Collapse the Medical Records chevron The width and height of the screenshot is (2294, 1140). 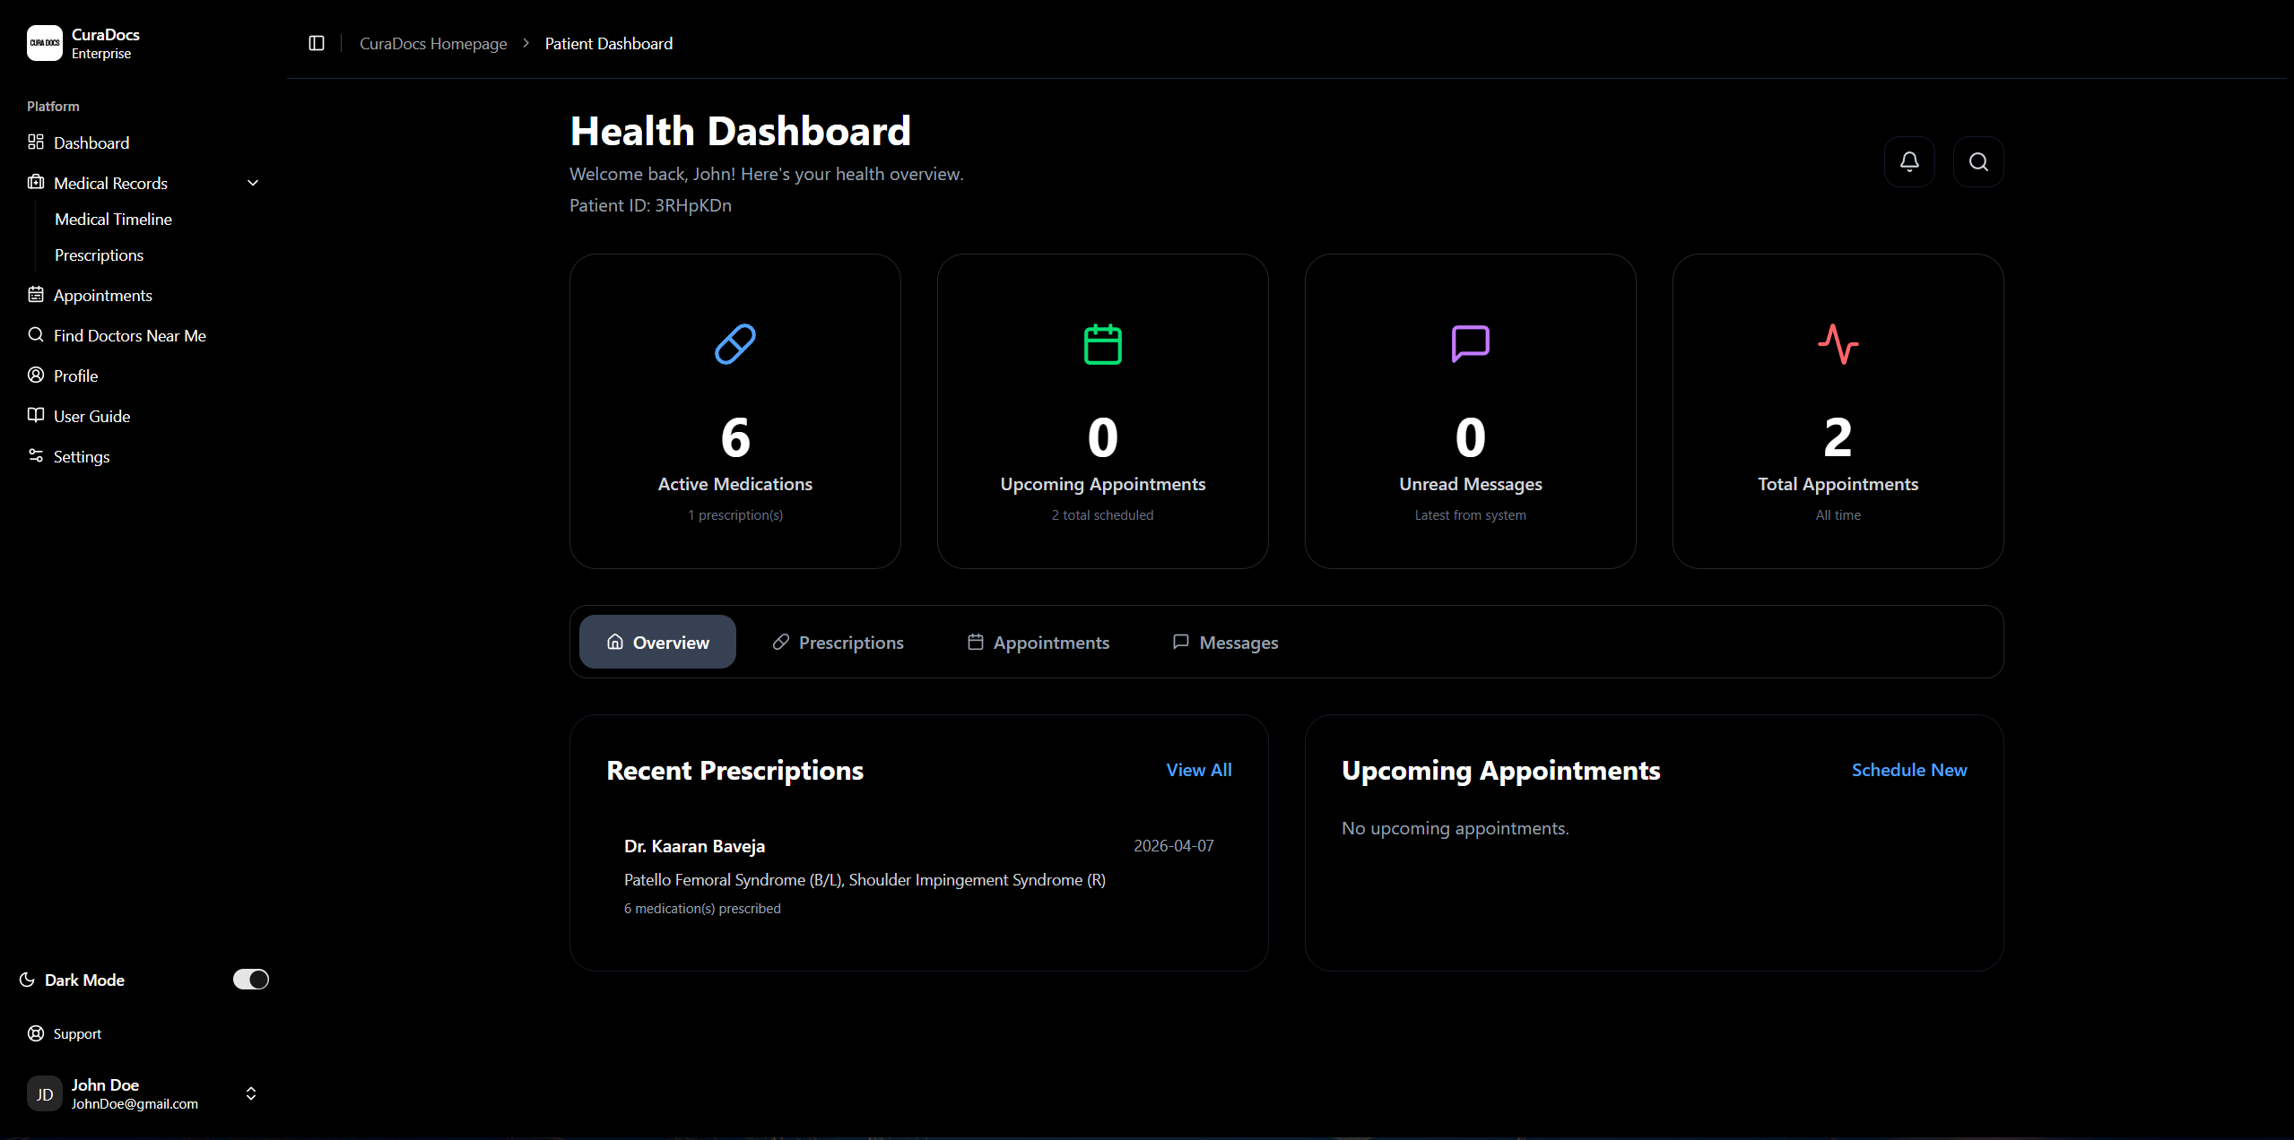pos(253,183)
